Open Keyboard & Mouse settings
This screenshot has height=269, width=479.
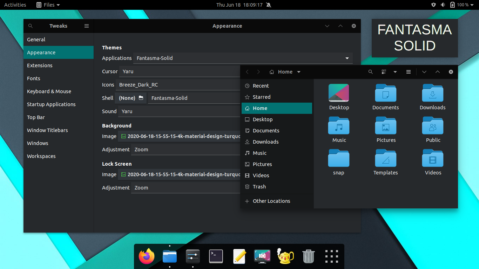59,91
